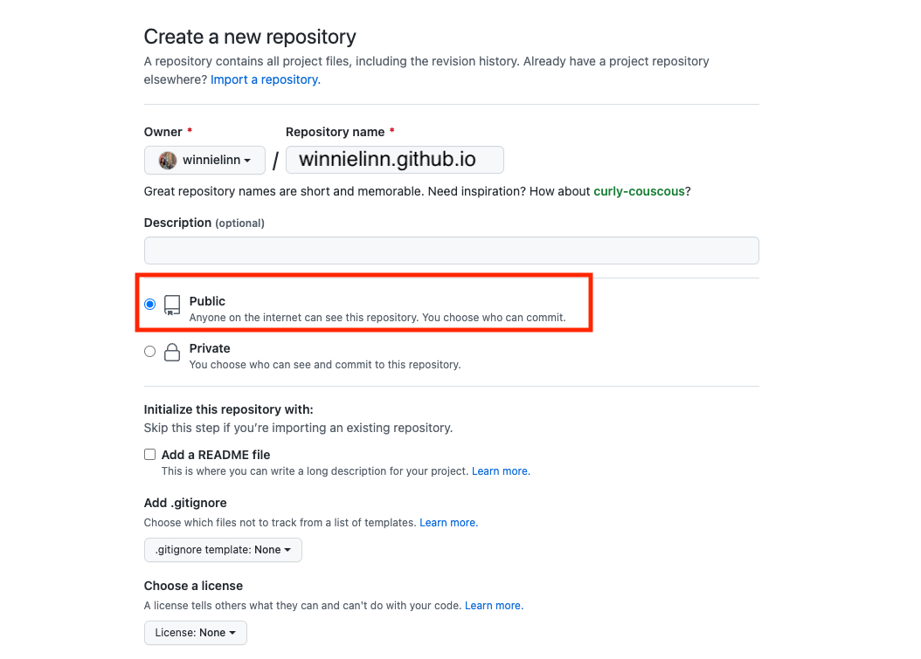Select the Private radio button

point(150,352)
